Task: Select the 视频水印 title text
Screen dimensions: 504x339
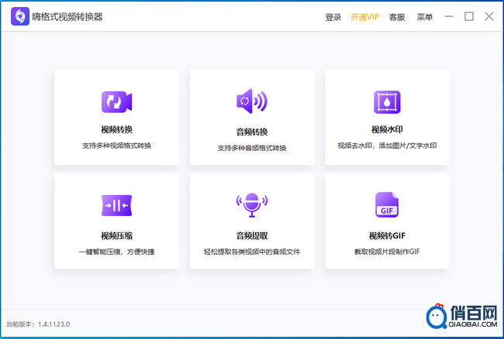Action: 387,129
